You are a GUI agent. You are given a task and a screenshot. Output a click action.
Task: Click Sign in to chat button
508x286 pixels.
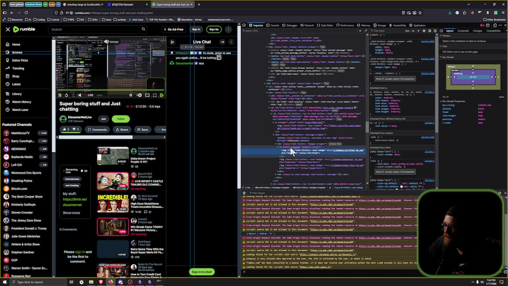202,272
